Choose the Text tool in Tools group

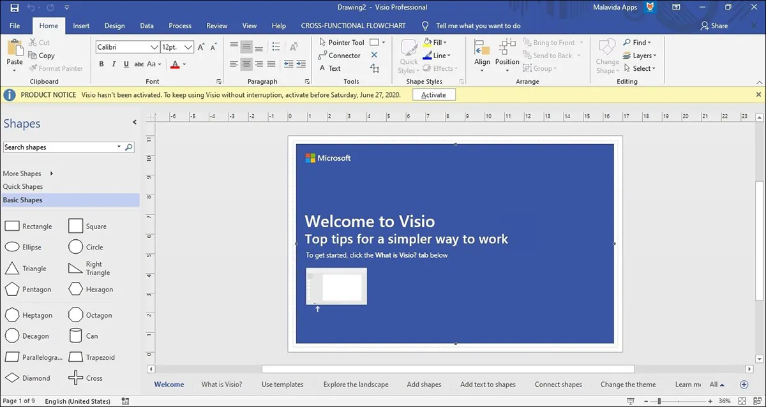tap(329, 68)
